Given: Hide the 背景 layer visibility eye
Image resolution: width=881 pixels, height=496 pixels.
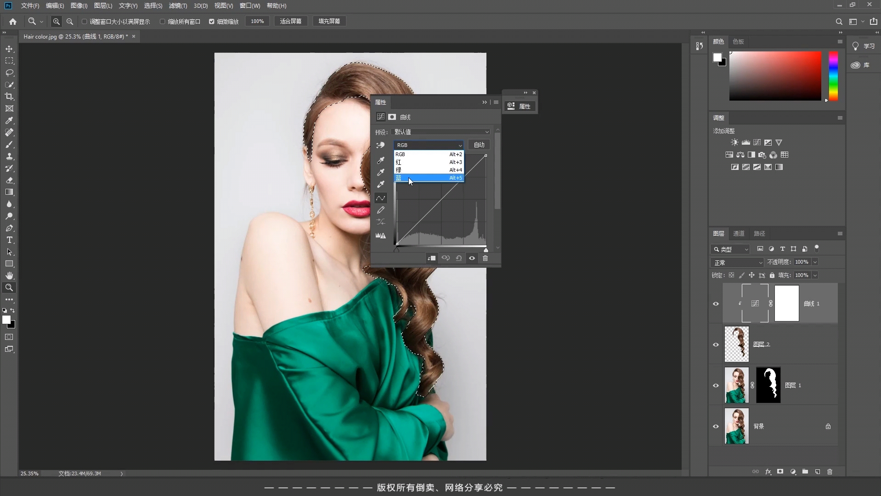Looking at the screenshot, I should point(716,426).
